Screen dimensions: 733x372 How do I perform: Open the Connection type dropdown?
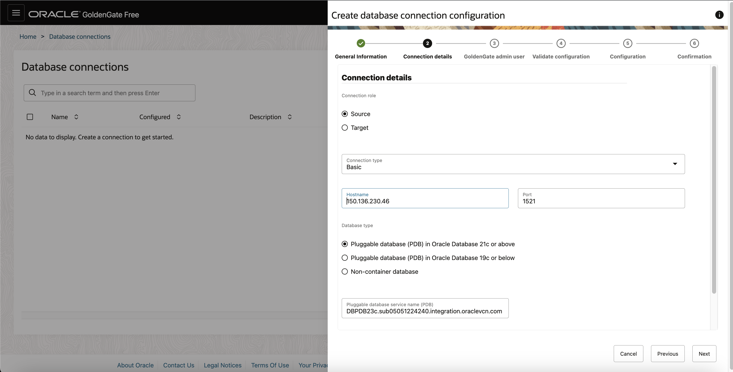click(x=513, y=164)
